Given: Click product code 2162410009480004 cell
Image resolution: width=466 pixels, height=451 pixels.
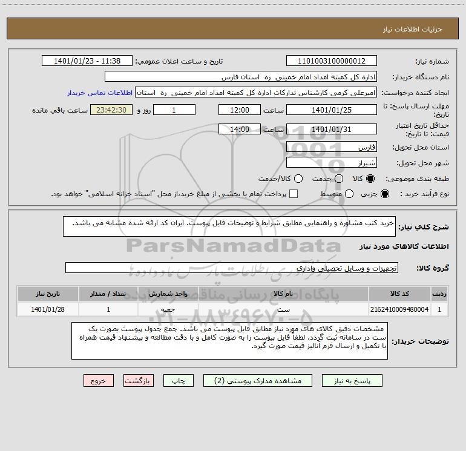Looking at the screenshot, I should point(399,309).
